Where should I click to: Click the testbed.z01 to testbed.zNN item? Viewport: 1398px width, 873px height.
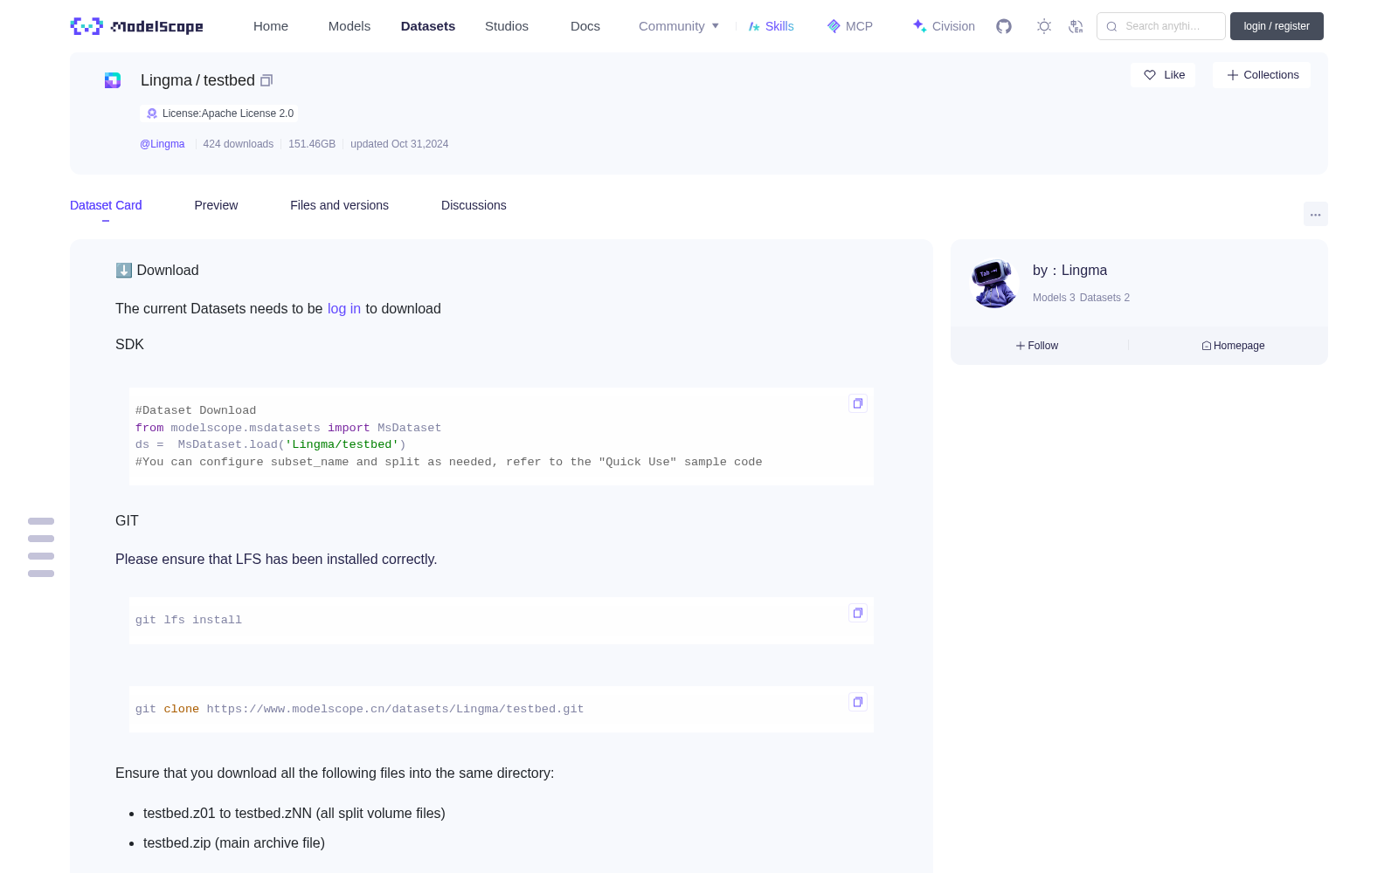294,814
